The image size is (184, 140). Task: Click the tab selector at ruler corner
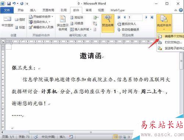pos(3,42)
